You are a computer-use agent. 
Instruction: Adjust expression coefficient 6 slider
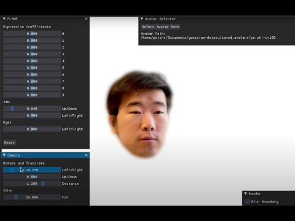coord(32,75)
